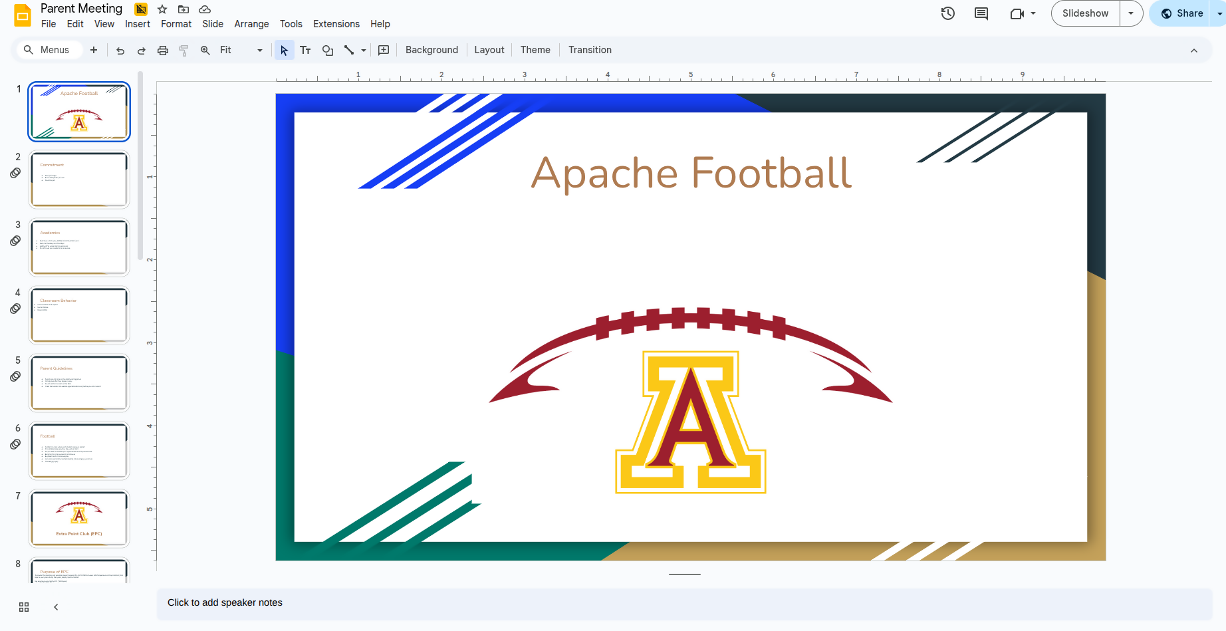
Task: Open the Fit zoom dropdown
Action: pyautogui.click(x=241, y=50)
